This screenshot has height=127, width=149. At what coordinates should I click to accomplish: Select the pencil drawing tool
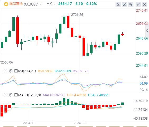coord(124,4)
